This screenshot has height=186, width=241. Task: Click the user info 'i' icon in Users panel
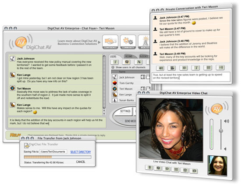(x=115, y=62)
